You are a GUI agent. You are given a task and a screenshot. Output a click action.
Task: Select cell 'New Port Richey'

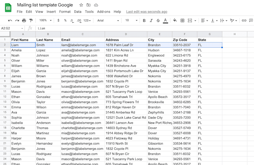point(159,123)
